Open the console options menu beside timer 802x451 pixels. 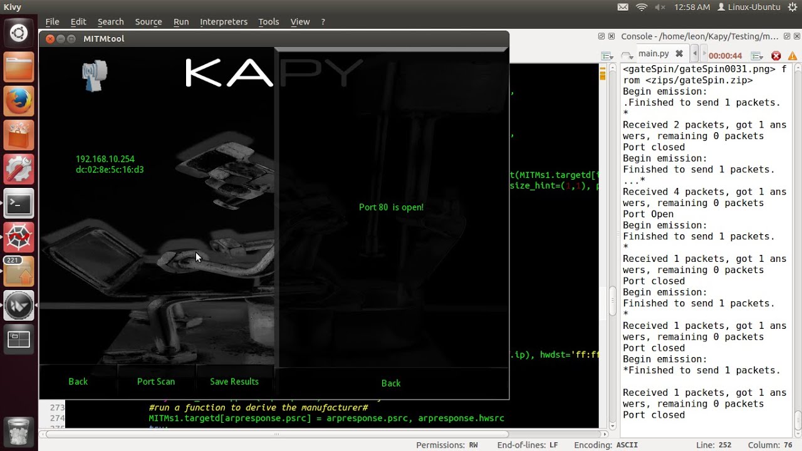(758, 56)
